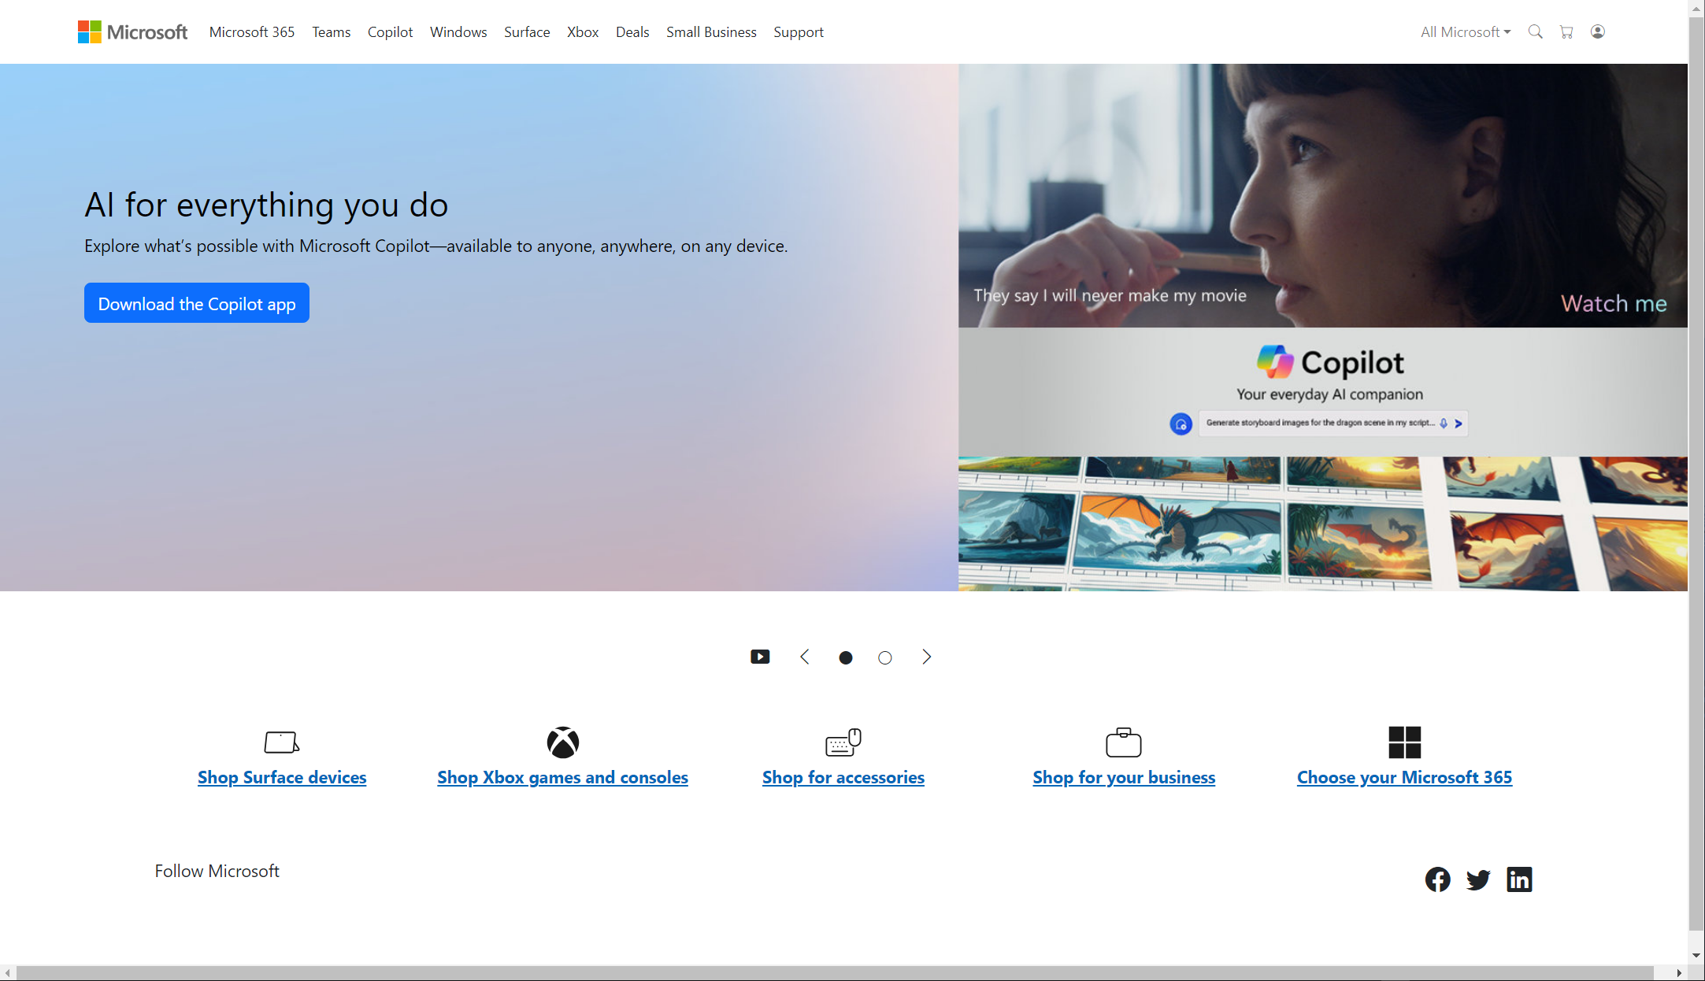1705x981 pixels.
Task: Go to next carousel slide arrow
Action: click(926, 657)
